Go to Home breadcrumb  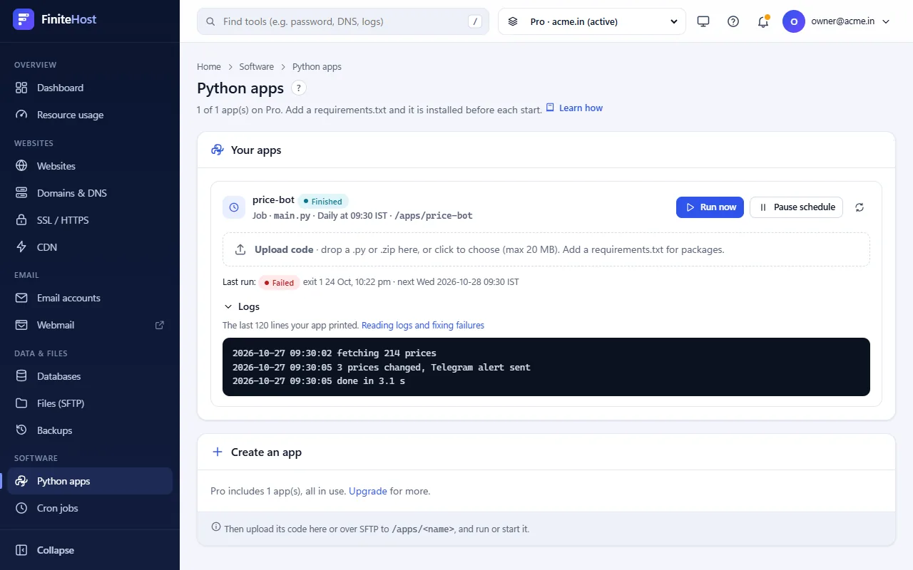[209, 67]
